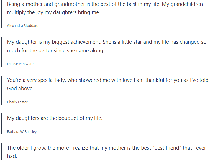The image size is (223, 161).
Task: Click the final word "had." in the last quote
Action: (x=12, y=157)
